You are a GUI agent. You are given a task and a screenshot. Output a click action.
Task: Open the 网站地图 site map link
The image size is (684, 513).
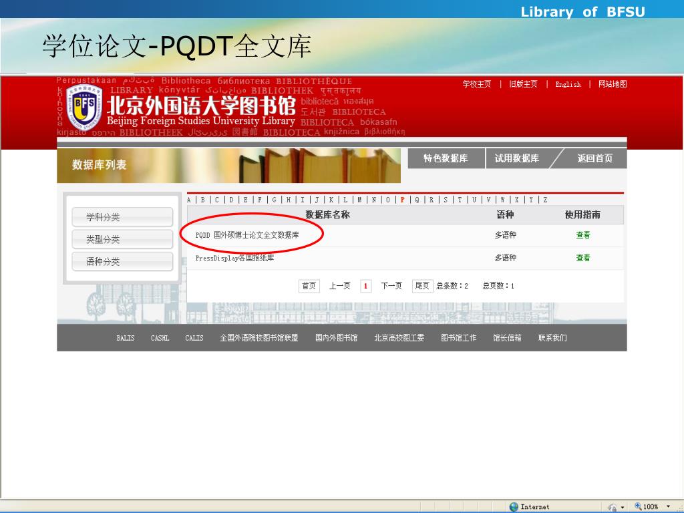coord(613,83)
